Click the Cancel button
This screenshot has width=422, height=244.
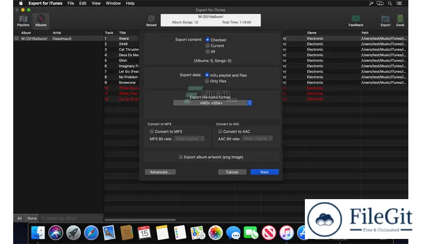point(232,172)
